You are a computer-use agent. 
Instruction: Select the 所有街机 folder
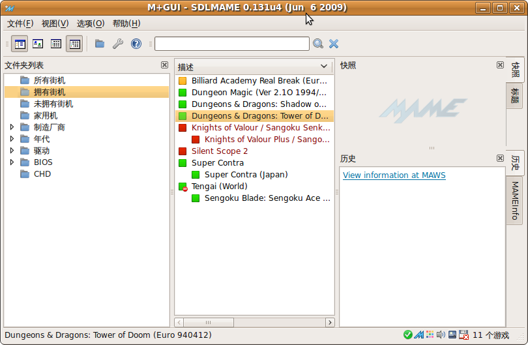pyautogui.click(x=87, y=80)
